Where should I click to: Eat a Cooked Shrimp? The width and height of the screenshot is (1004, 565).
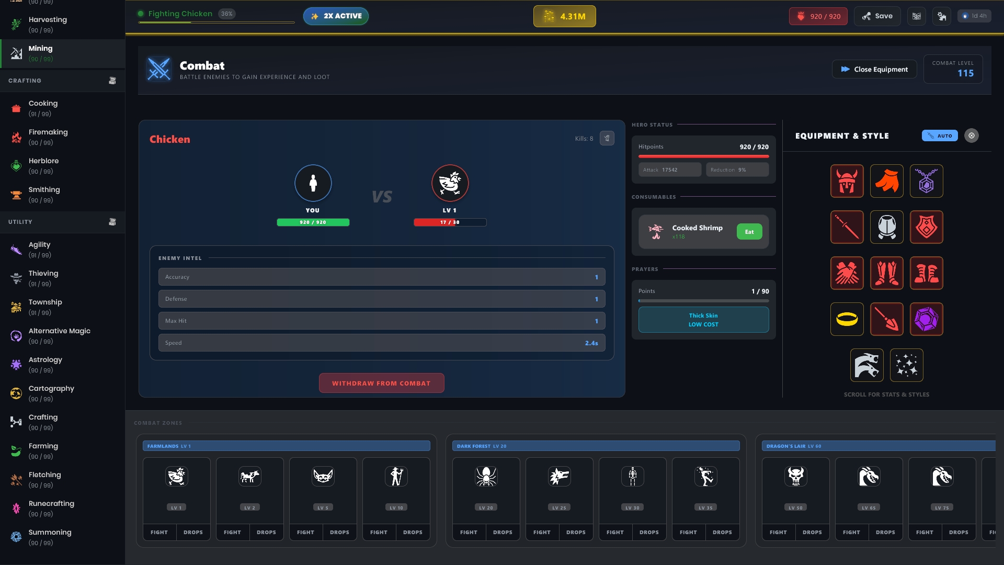749,232
